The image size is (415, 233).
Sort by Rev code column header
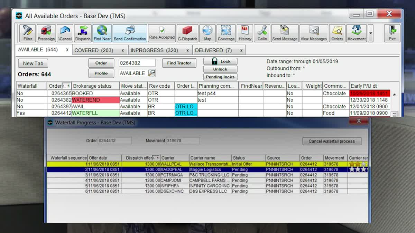click(x=161, y=86)
